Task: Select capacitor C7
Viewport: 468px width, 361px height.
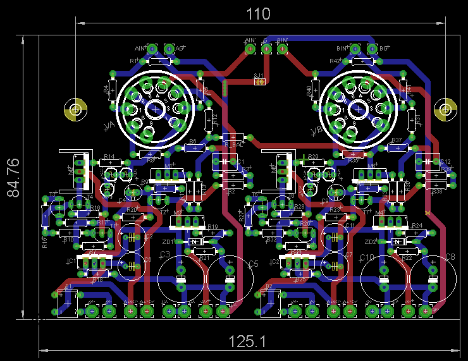Action: [x=335, y=266]
